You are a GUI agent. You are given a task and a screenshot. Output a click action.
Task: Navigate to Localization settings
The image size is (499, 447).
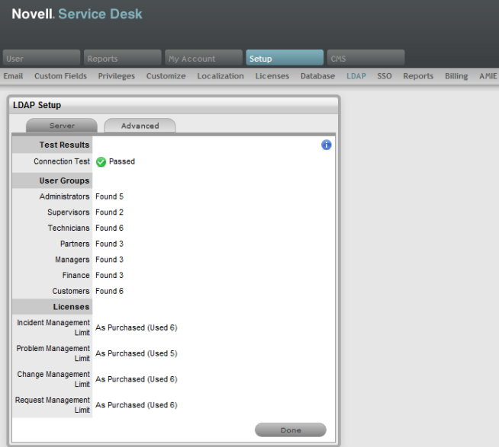click(221, 76)
